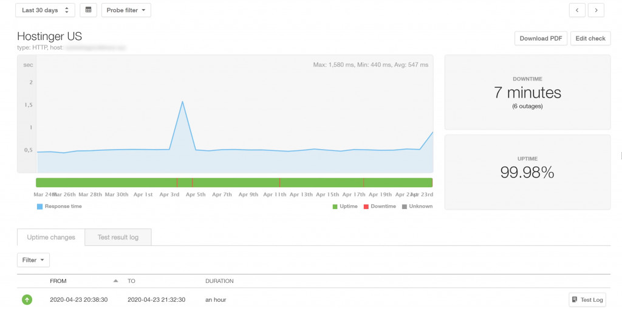The image size is (622, 309).
Task: Click the calendar grid icon button
Action: [88, 10]
